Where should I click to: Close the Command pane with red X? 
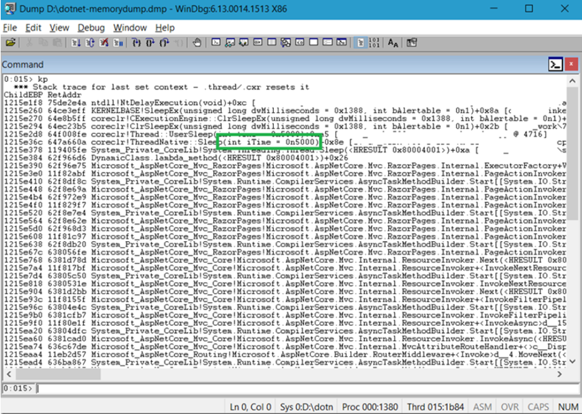click(x=571, y=65)
